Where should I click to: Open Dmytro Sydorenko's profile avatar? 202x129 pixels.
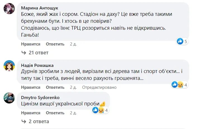[x=9, y=98]
